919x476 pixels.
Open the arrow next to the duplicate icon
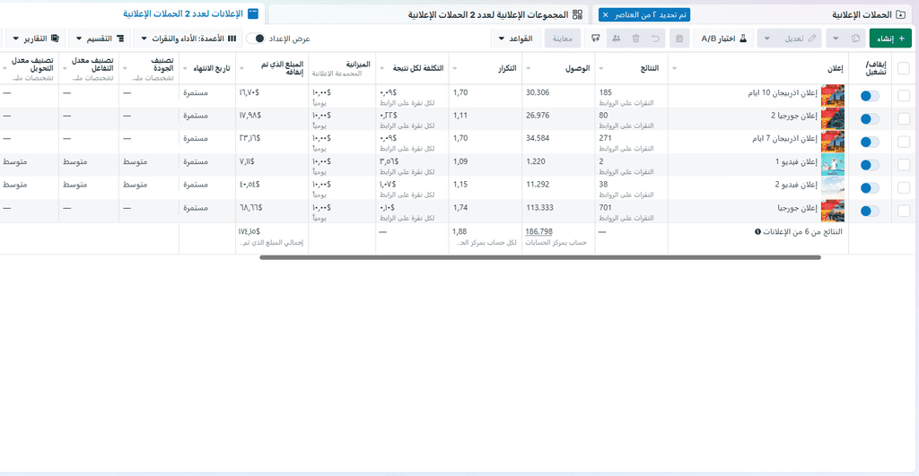836,39
